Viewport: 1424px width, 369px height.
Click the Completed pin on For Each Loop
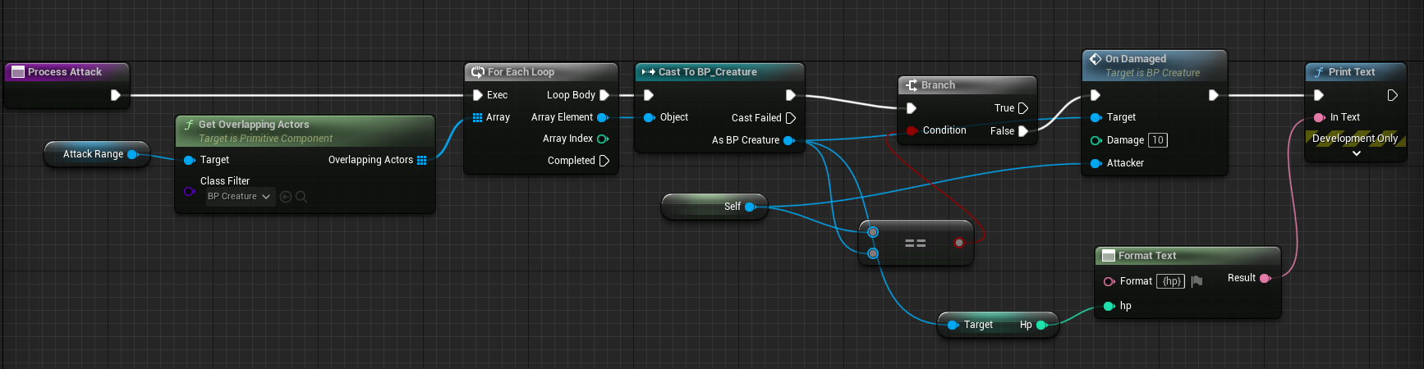pos(604,161)
